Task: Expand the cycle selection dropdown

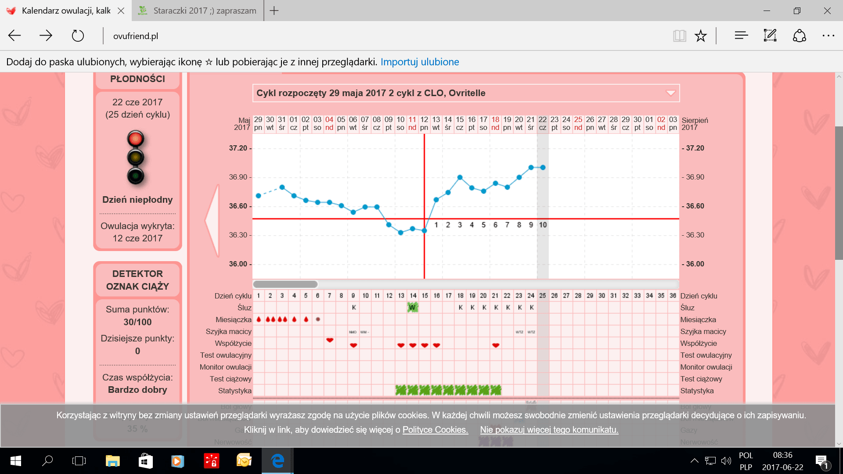Action: [x=670, y=93]
